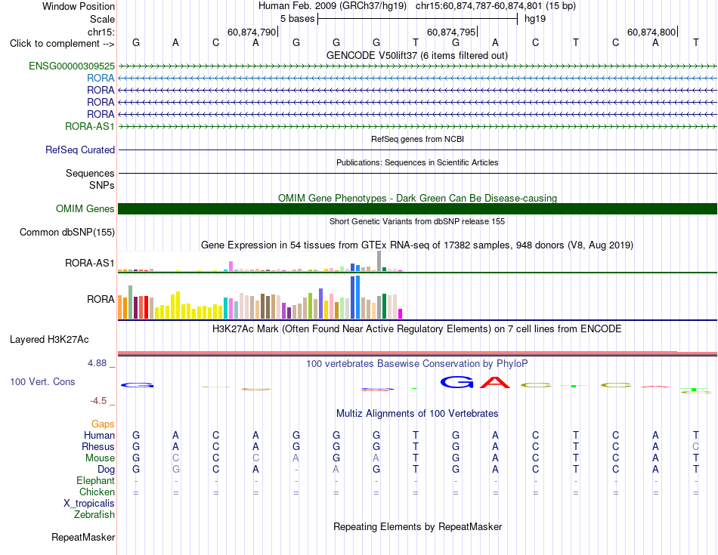Click the tall gray bar in RORA-AS1 expression chart
This screenshot has height=555, width=718.
tap(379, 261)
